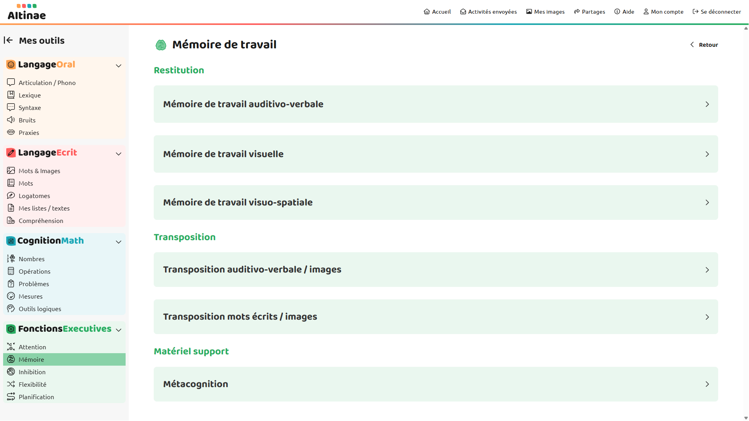This screenshot has width=749, height=421.
Task: Click the LangageEcrit pencil icon
Action: point(11,153)
